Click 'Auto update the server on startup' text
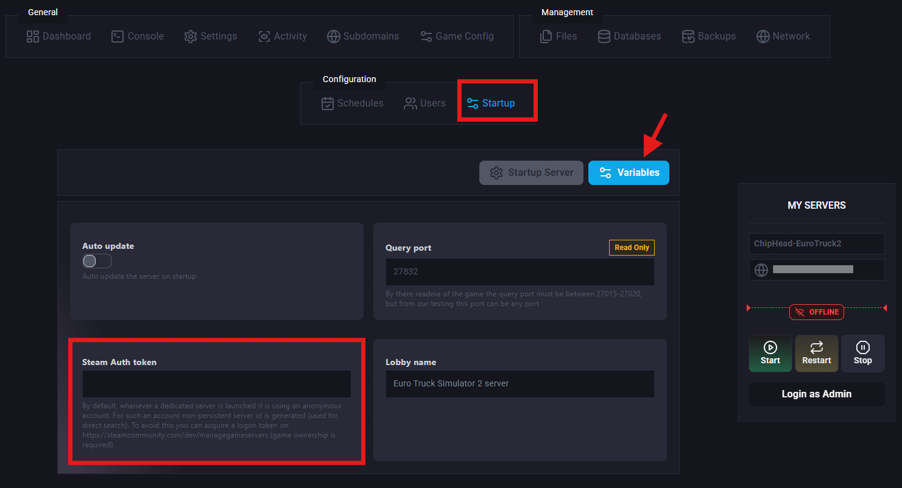902x488 pixels. pyautogui.click(x=139, y=276)
